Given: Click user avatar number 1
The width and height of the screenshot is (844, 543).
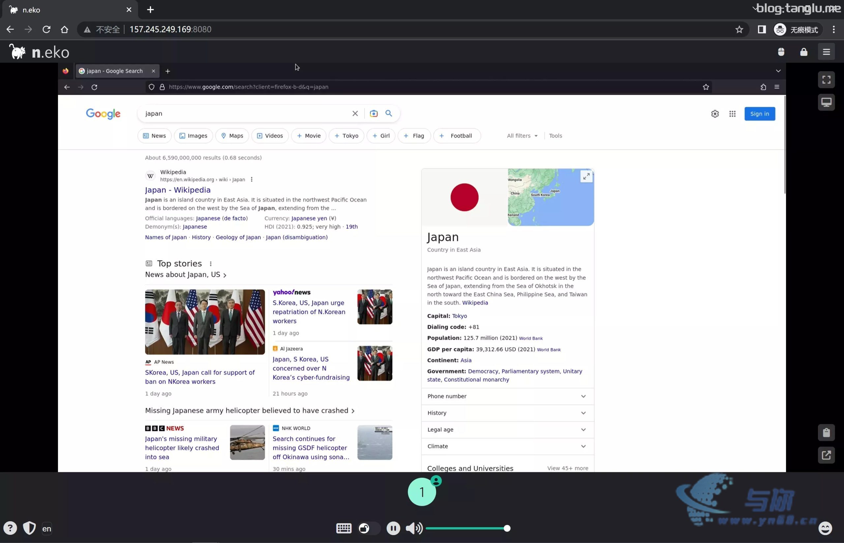Looking at the screenshot, I should (x=422, y=492).
